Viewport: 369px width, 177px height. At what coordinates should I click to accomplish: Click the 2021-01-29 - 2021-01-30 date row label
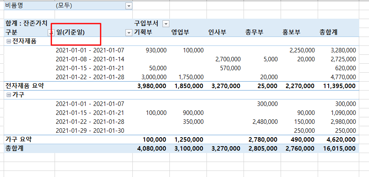pyautogui.click(x=90, y=131)
